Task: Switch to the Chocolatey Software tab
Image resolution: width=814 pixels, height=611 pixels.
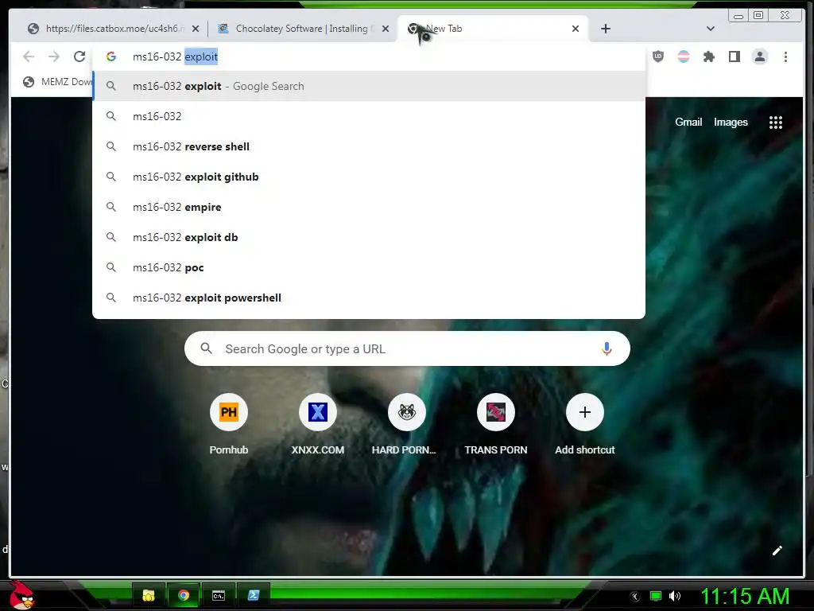Action: pyautogui.click(x=303, y=29)
